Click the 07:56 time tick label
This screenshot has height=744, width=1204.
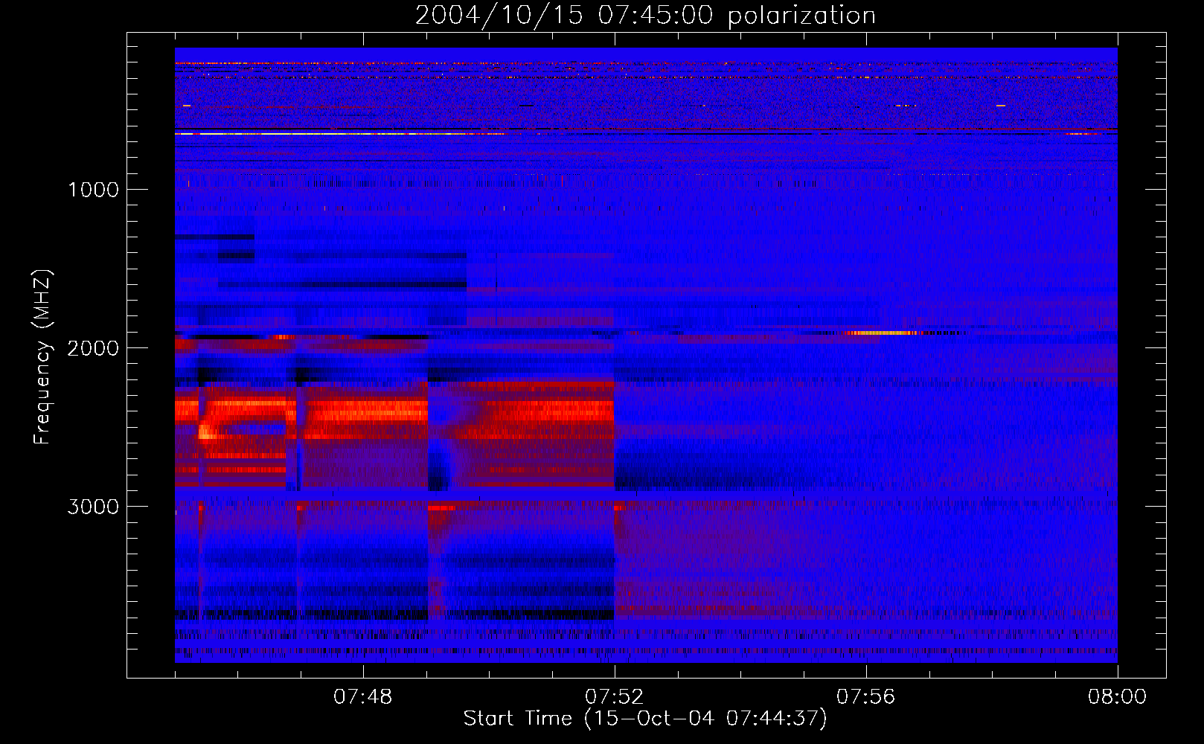click(866, 697)
